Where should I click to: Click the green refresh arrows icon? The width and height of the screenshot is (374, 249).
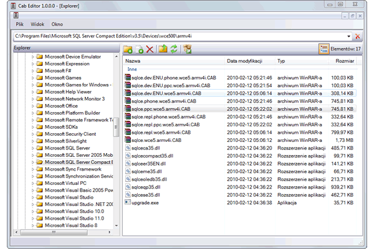coord(174,49)
